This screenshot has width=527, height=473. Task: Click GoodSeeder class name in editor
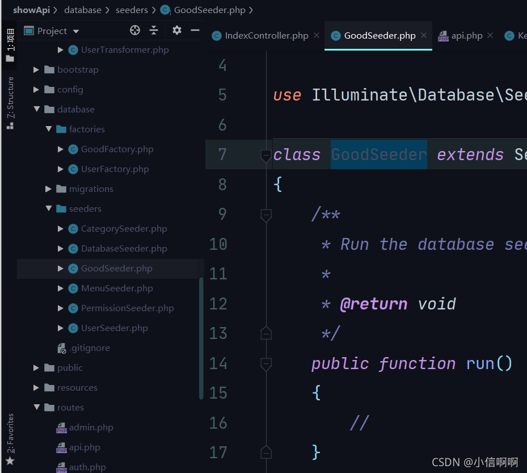(379, 155)
